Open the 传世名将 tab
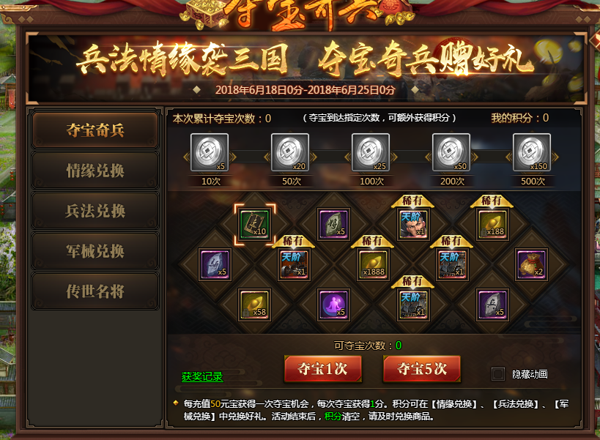This screenshot has height=440, width=600. tap(95, 291)
